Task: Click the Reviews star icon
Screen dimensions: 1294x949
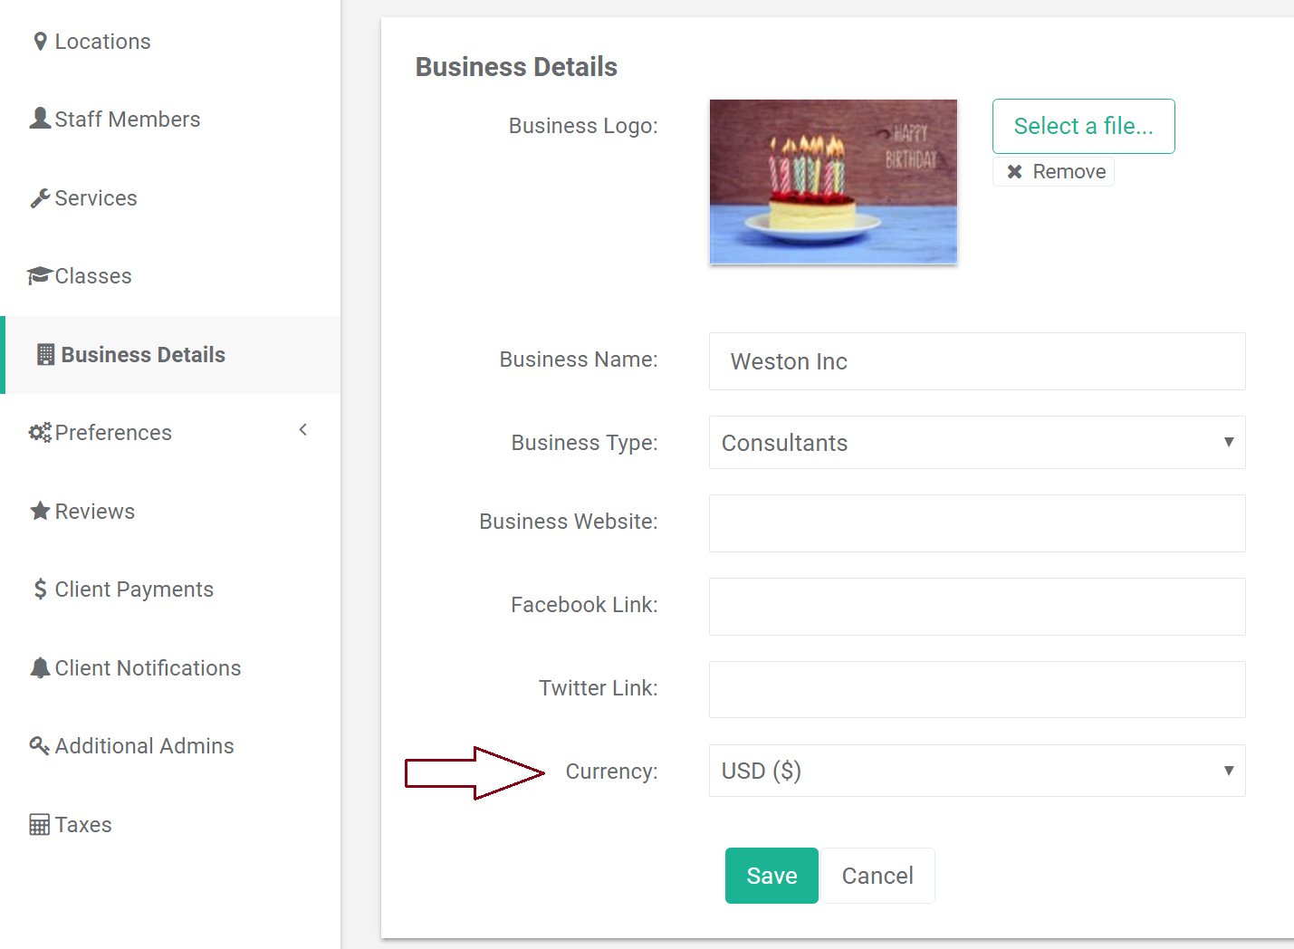Action: coord(40,511)
